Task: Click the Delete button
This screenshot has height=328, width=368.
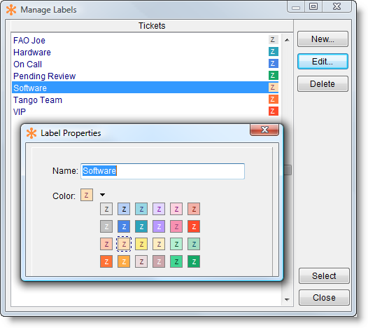Action: [323, 83]
